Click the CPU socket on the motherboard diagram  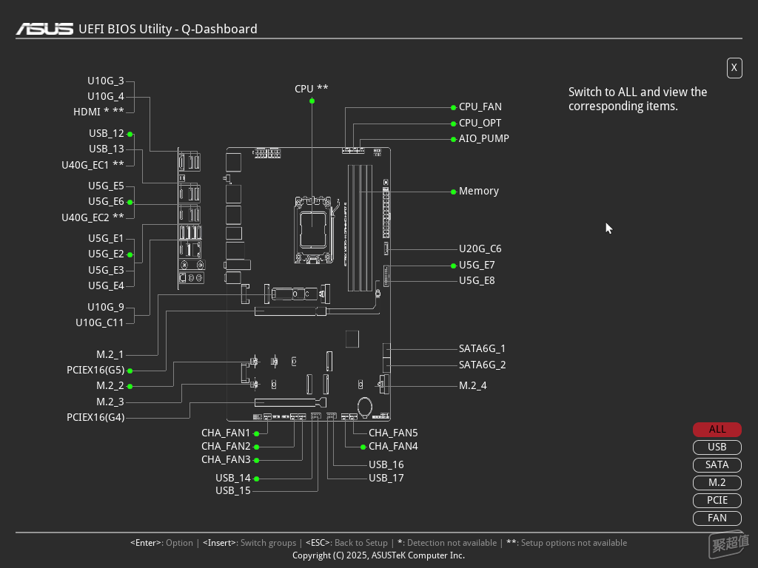(x=313, y=230)
